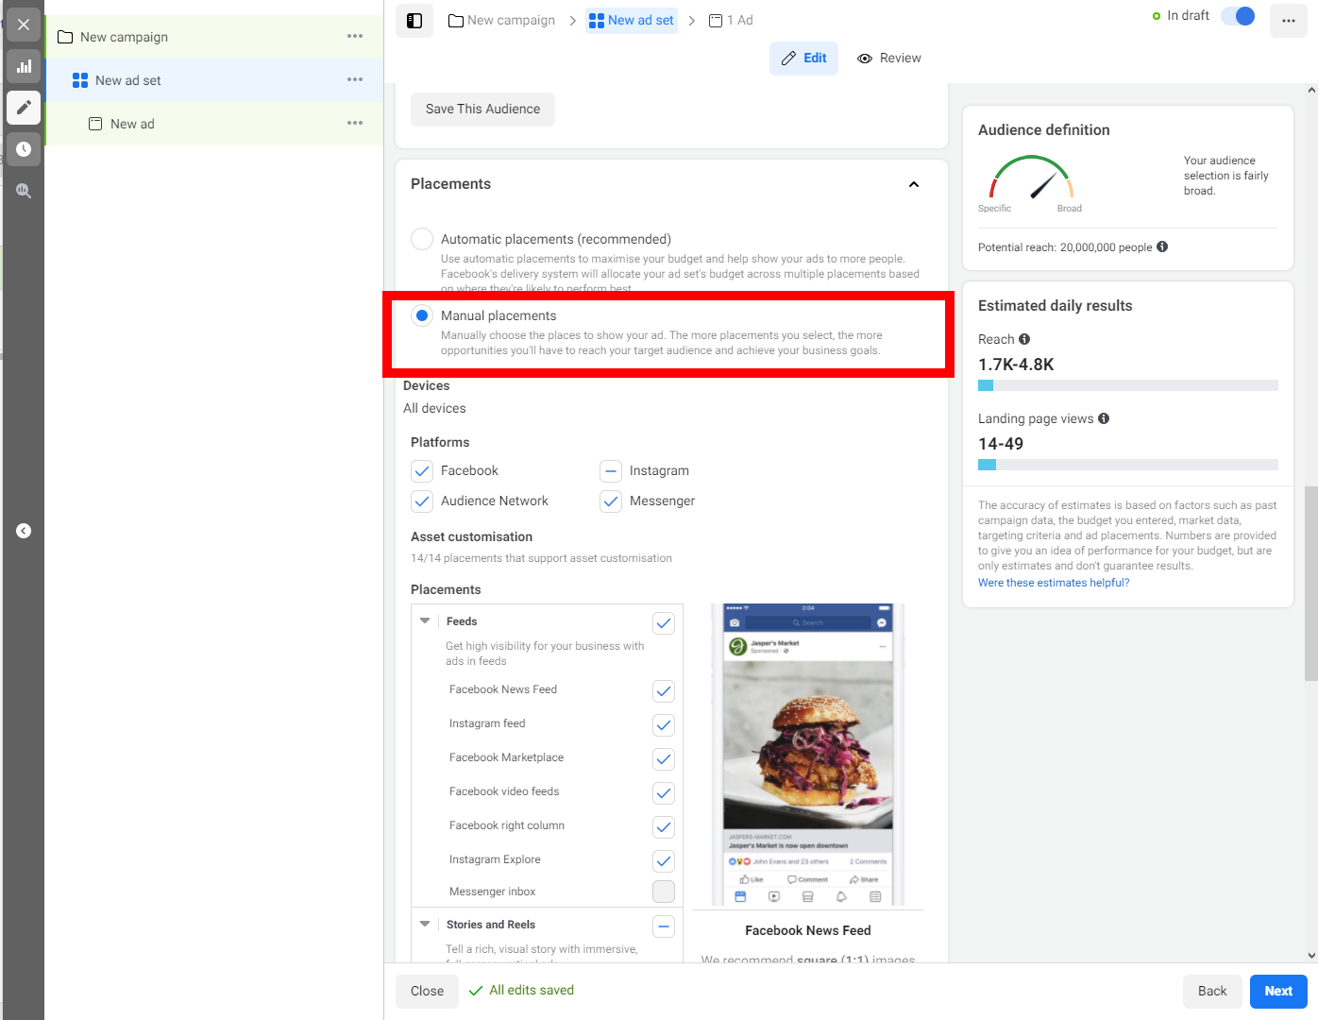The width and height of the screenshot is (1318, 1020).
Task: Click the clock history icon in sidebar
Action: tap(24, 148)
